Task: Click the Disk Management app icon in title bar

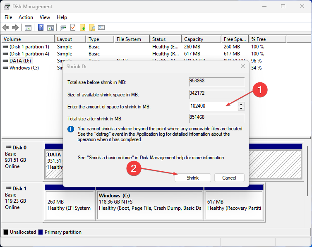Action: click(x=7, y=7)
